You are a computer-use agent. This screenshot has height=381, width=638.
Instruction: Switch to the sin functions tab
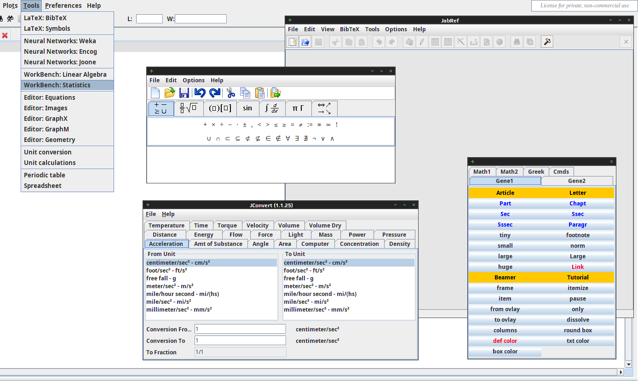click(x=247, y=108)
